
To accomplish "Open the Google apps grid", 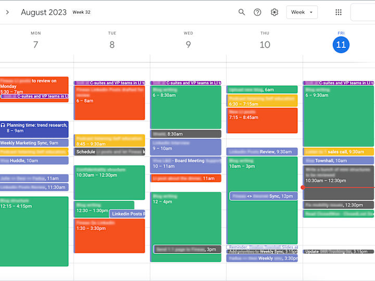I will pos(339,12).
